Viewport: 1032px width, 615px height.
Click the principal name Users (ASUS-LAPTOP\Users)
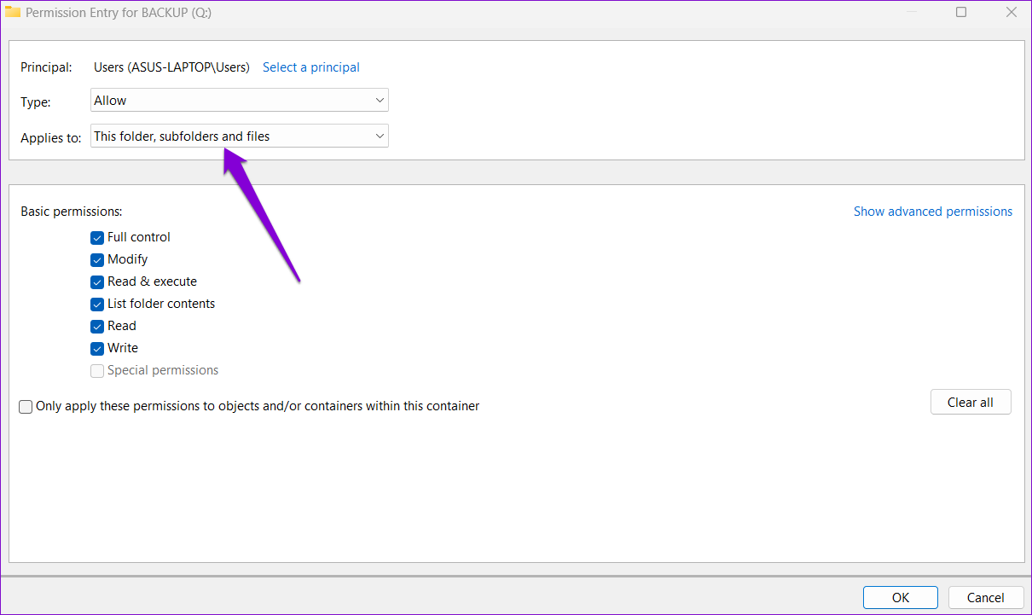click(x=172, y=67)
